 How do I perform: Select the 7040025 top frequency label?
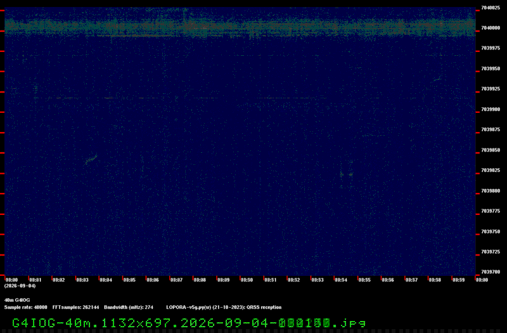coord(491,8)
